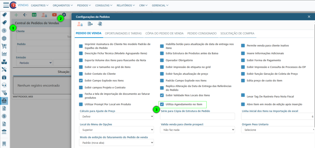This screenshot has height=148, width=315.
Task: Open office building grid icon at sidebar bottom
Action: coord(4,144)
